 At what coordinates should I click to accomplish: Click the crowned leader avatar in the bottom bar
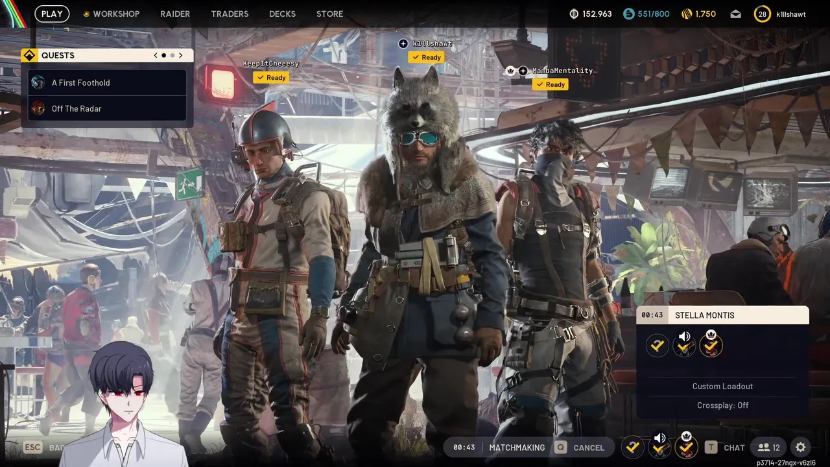point(686,446)
